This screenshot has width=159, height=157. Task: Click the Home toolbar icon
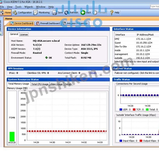pyautogui.click(x=2, y=13)
